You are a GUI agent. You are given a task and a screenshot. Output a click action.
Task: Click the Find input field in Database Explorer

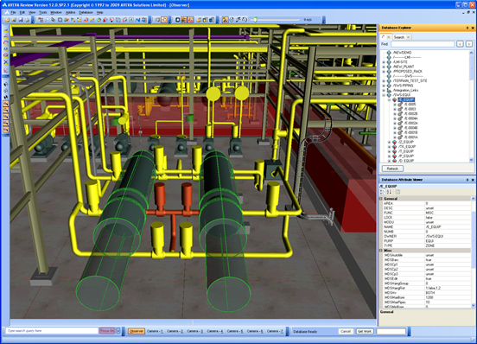click(423, 44)
